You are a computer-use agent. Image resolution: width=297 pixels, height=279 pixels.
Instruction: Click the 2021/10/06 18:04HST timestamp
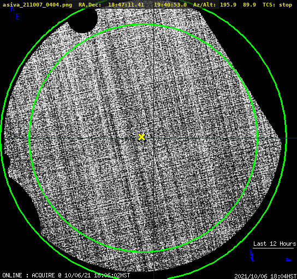tap(265, 276)
